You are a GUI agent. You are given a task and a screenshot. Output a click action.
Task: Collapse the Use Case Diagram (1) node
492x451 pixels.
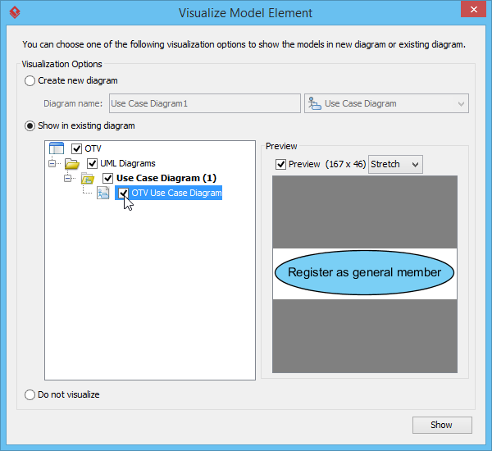(x=67, y=178)
